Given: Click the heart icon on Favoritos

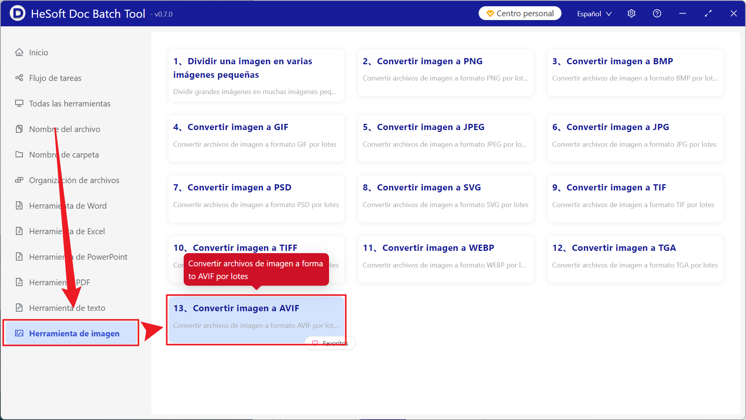Looking at the screenshot, I should [315, 343].
